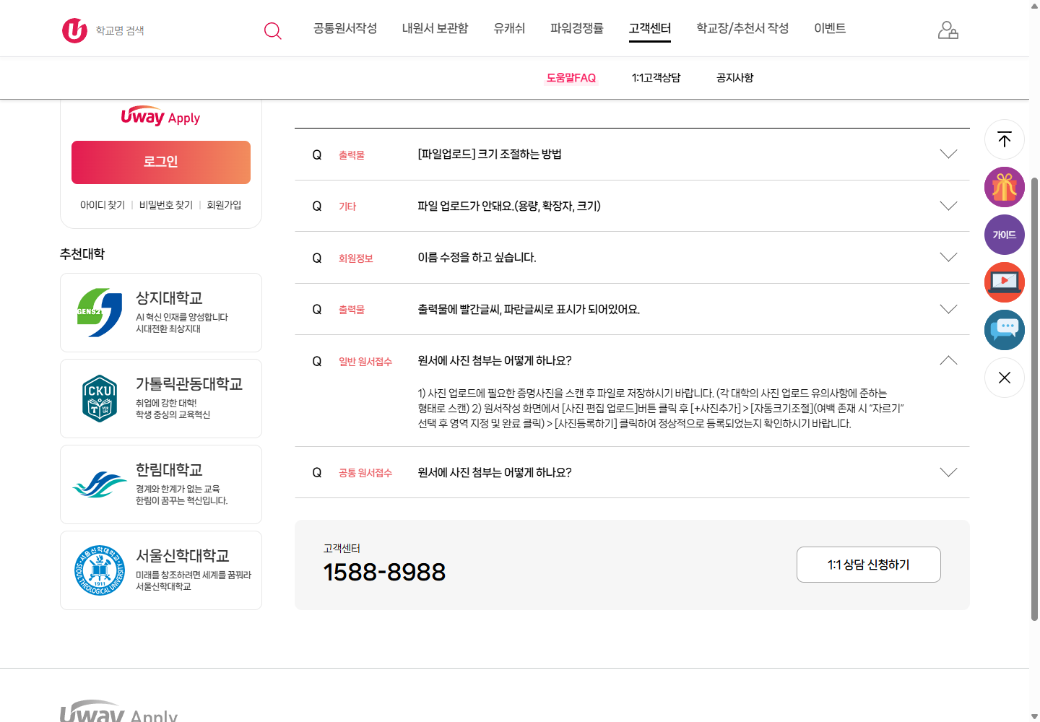Screen dimensions: 1040x722
Task: Click the 학교명 검색 search field
Action: (x=173, y=30)
